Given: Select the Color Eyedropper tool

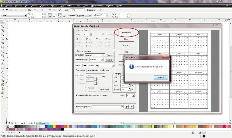Looking at the screenshot, I should (x=3, y=84).
